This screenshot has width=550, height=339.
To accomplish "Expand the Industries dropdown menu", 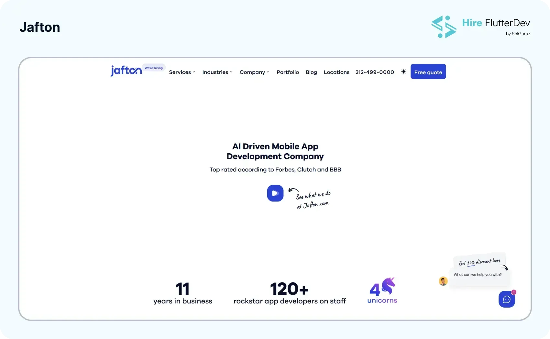I will [x=217, y=72].
